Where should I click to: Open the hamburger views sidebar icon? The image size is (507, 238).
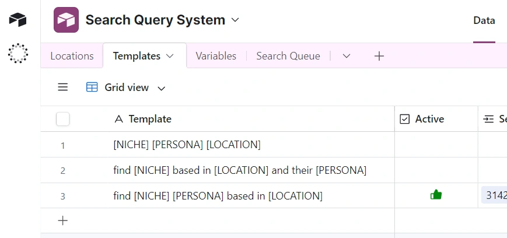63,87
